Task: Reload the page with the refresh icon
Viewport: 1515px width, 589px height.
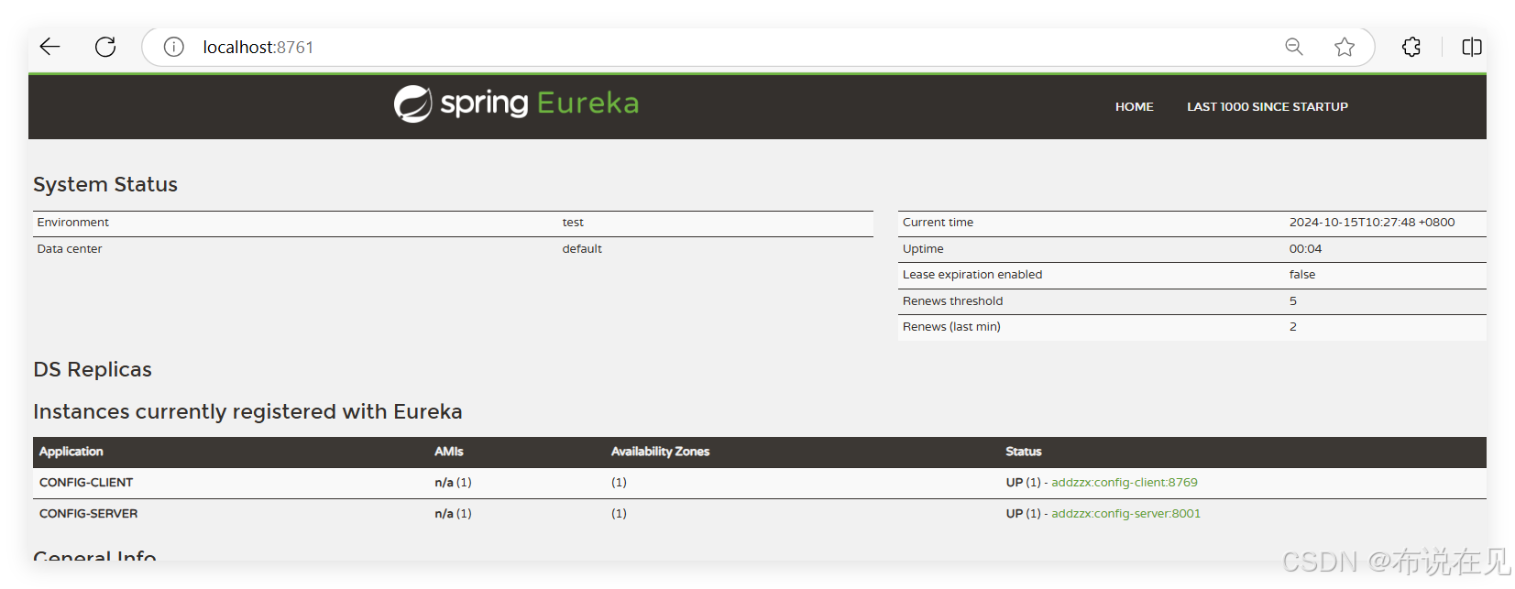Action: click(105, 47)
